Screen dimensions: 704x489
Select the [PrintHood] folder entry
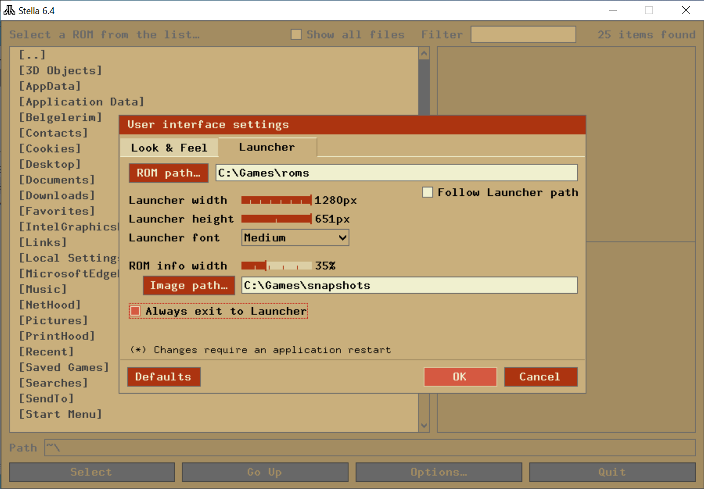[57, 336]
